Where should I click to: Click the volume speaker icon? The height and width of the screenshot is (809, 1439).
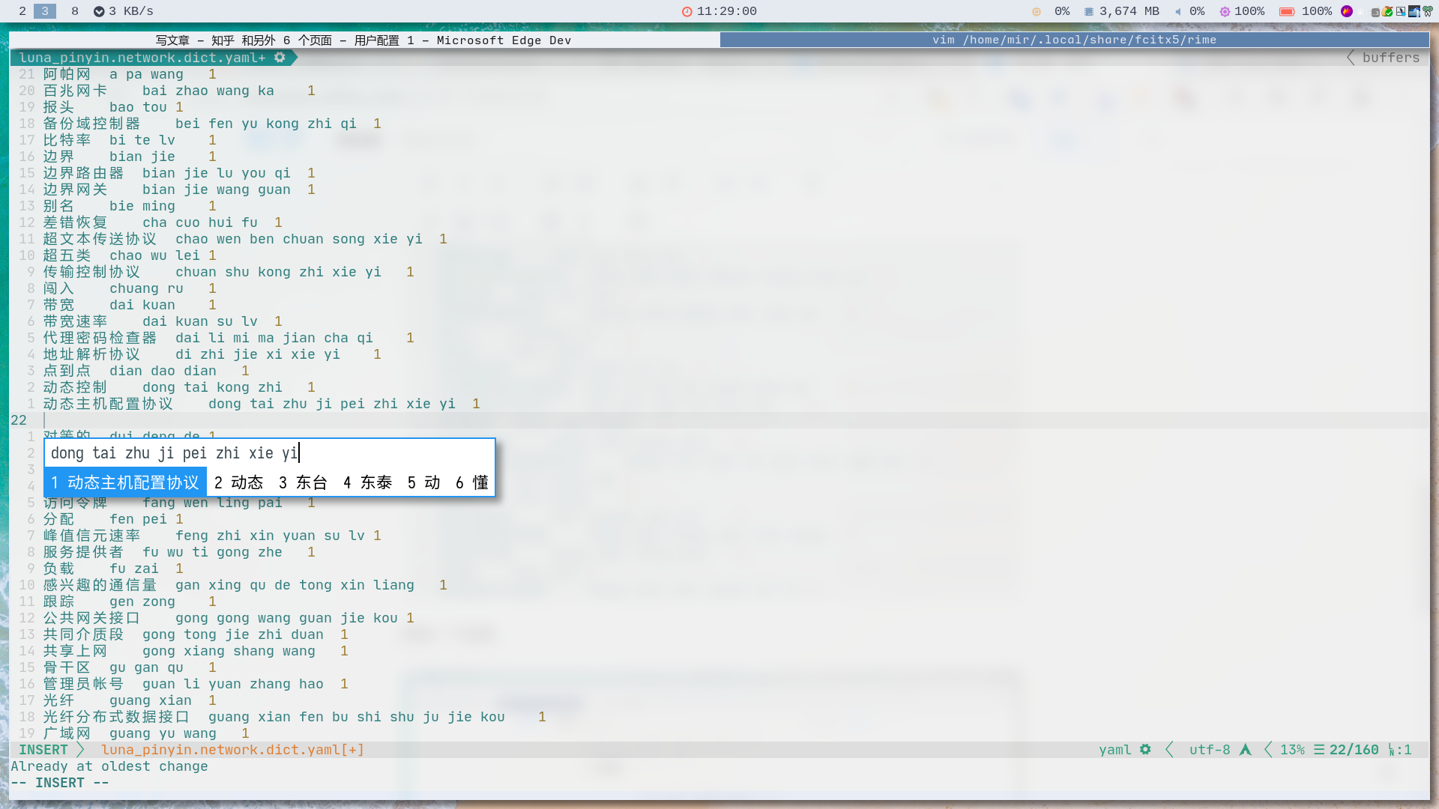point(1178,11)
